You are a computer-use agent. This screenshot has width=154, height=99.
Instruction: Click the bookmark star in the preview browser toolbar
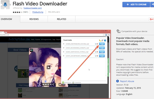104,35
